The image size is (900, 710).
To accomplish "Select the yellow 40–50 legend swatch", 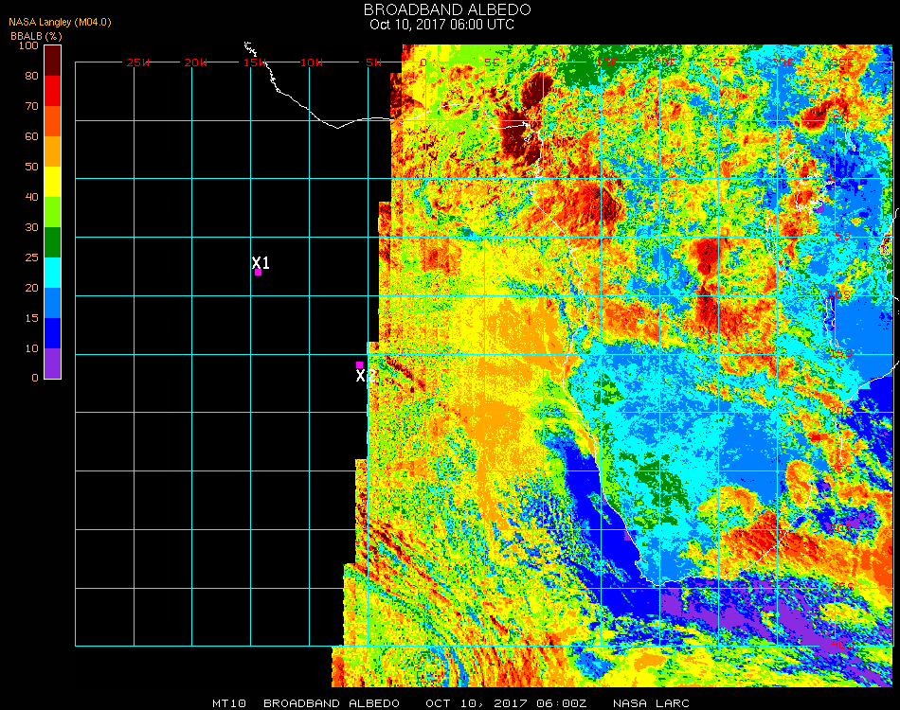I will (53, 182).
